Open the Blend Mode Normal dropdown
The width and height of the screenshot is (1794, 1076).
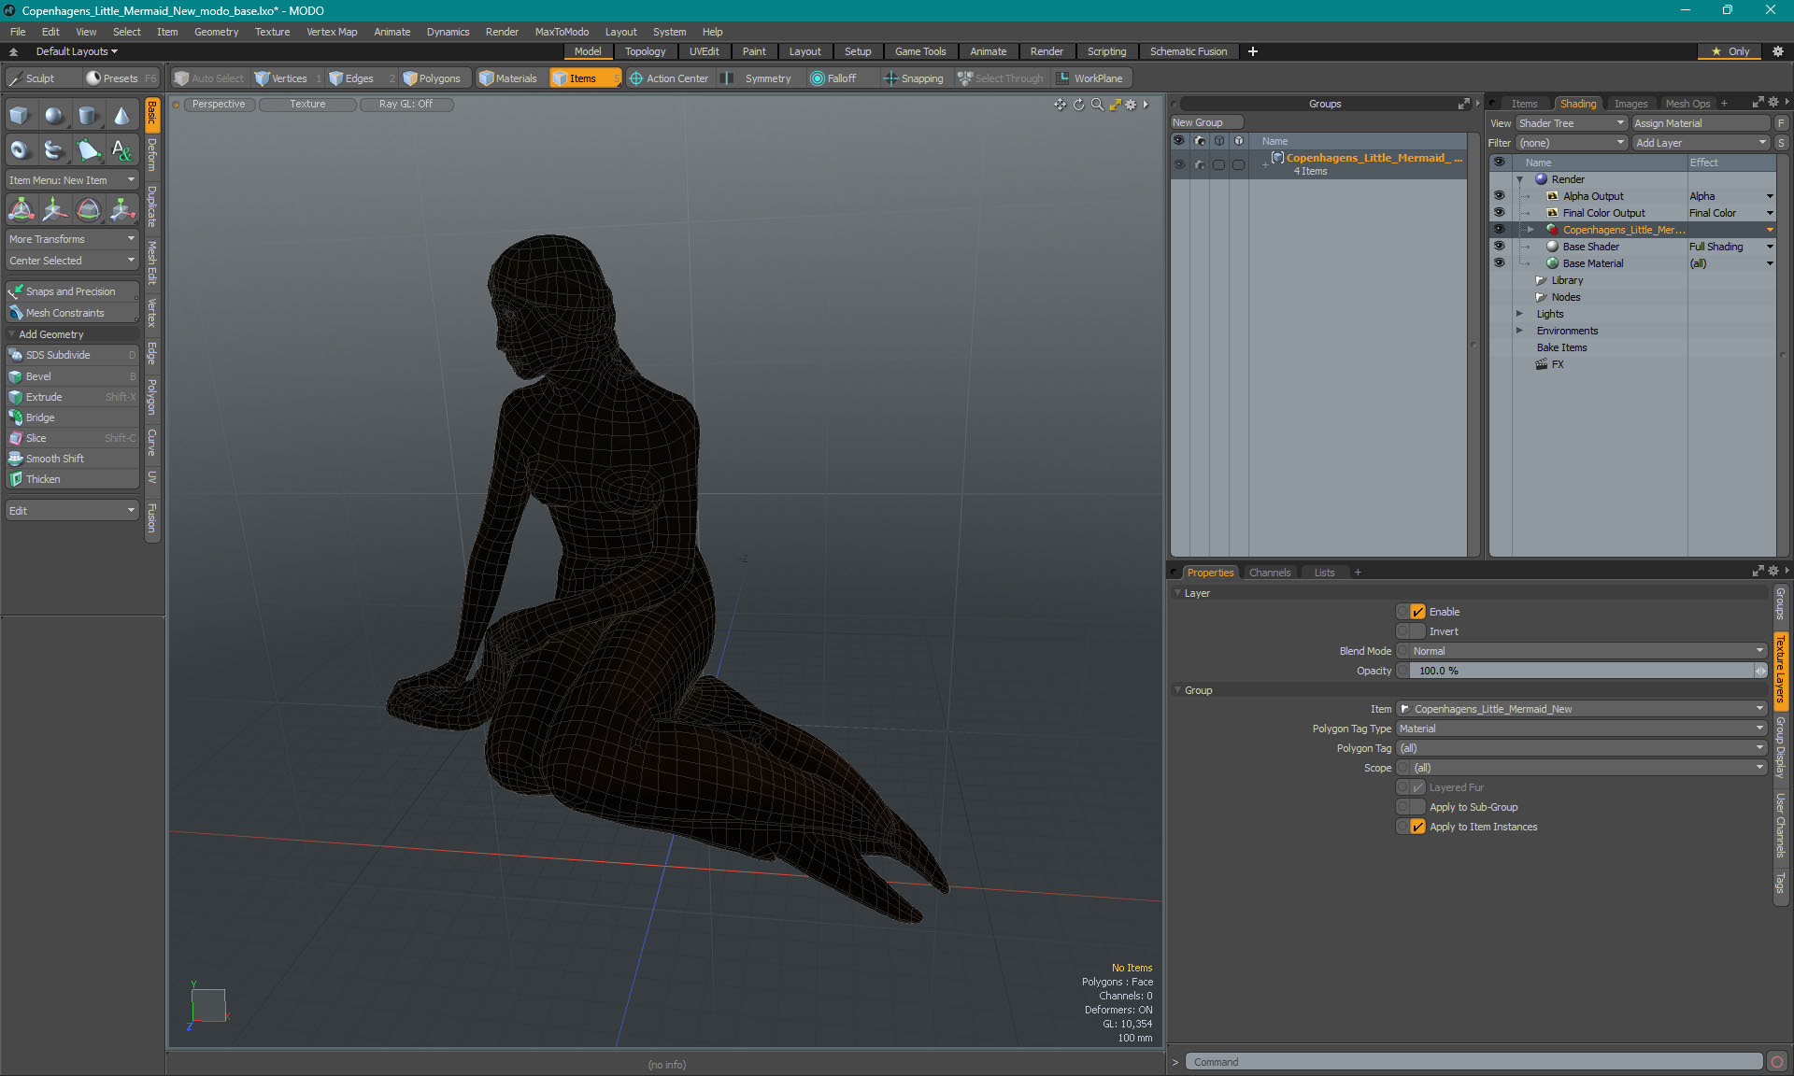click(1588, 651)
